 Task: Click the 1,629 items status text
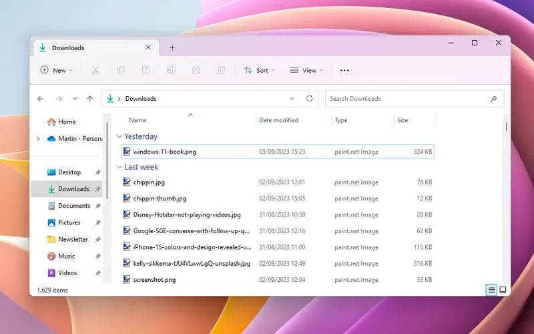point(53,291)
